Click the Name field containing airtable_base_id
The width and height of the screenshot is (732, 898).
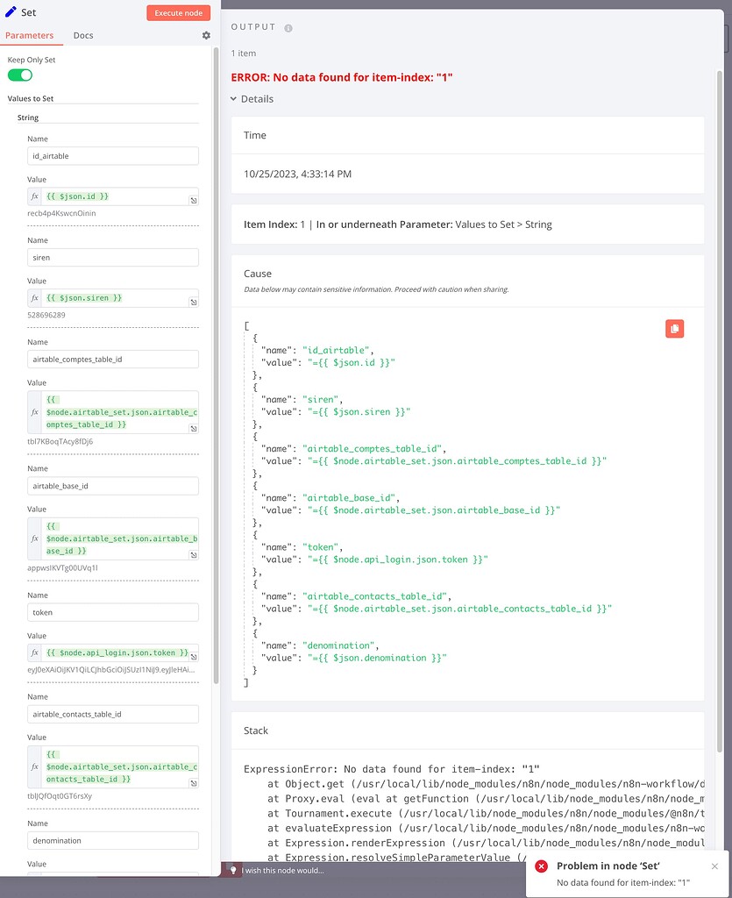(x=112, y=486)
